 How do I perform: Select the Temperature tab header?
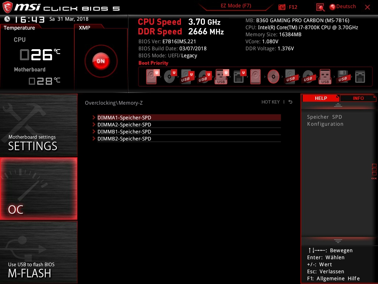coord(19,28)
